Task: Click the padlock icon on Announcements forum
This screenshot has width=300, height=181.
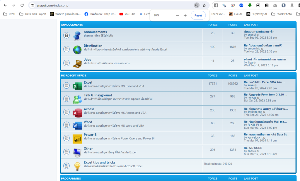Action: (x=66, y=35)
